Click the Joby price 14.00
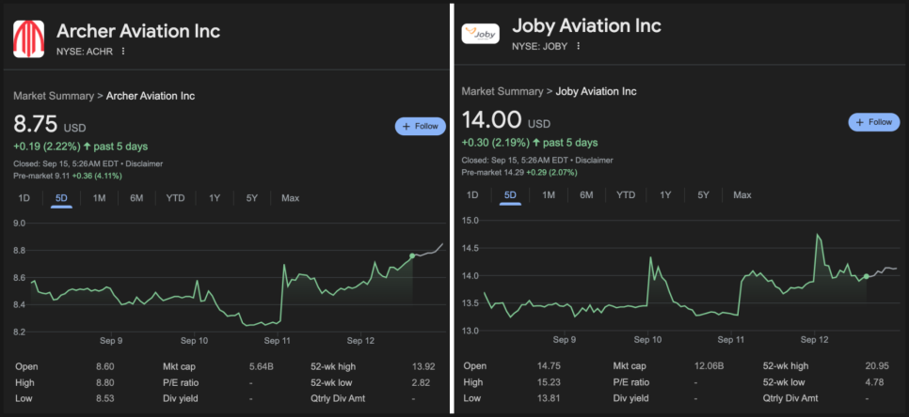Image resolution: width=909 pixels, height=417 pixels. pyautogui.click(x=491, y=120)
